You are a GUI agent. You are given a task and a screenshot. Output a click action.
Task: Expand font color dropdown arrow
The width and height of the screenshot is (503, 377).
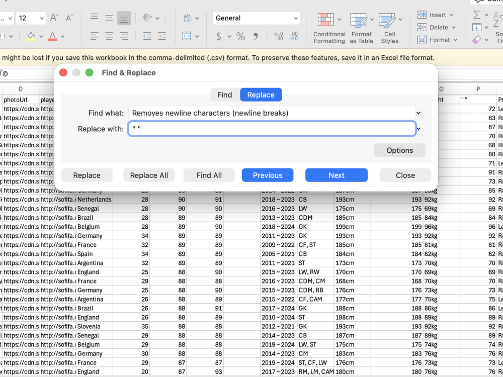62,37
